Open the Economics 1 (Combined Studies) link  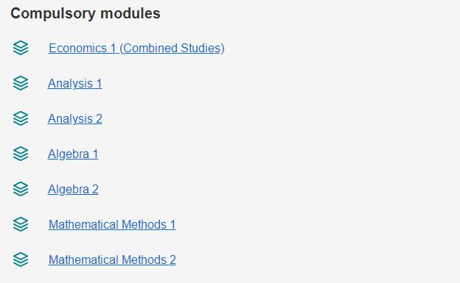136,49
